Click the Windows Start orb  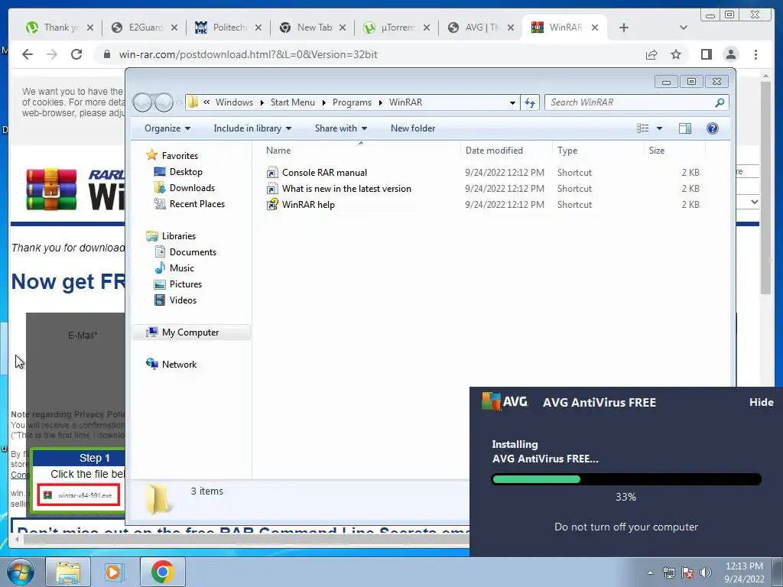tap(21, 572)
